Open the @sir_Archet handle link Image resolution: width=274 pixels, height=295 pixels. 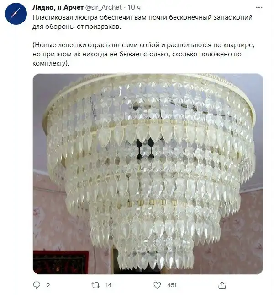(x=104, y=7)
